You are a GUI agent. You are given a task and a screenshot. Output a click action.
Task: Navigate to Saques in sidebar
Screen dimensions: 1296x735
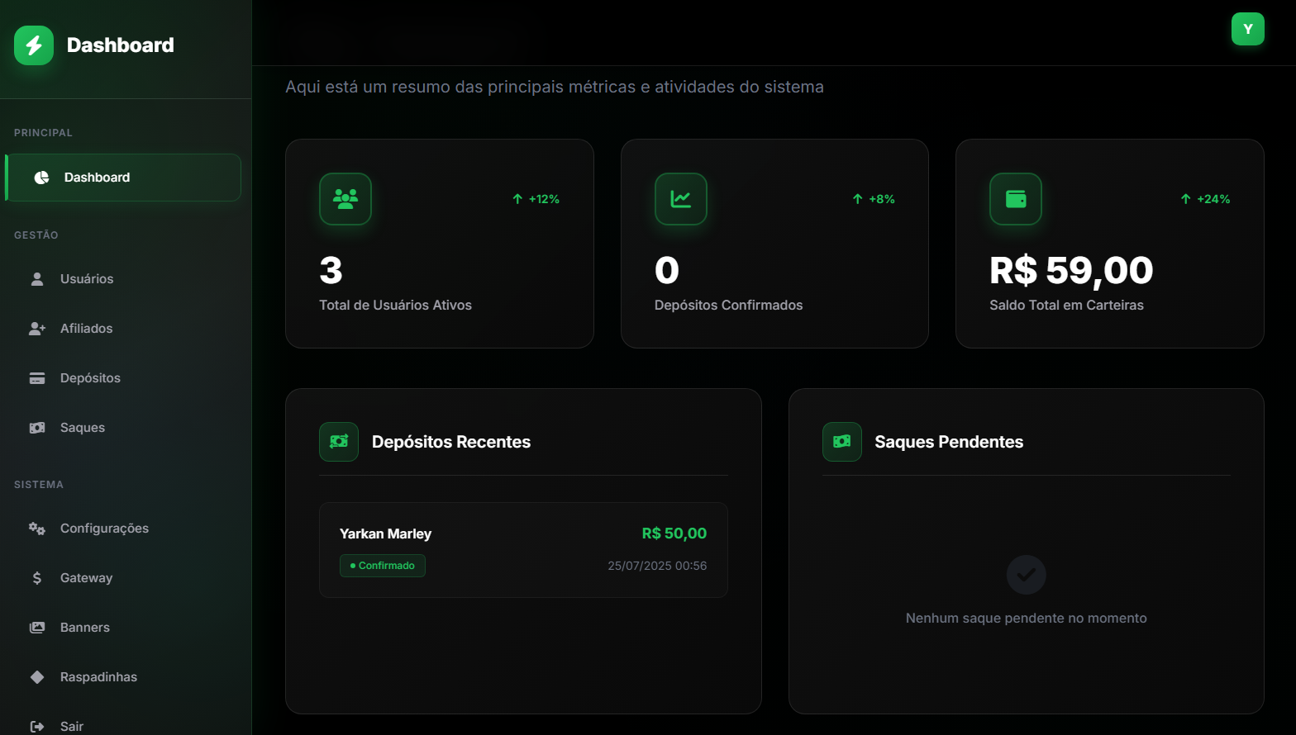(x=82, y=428)
